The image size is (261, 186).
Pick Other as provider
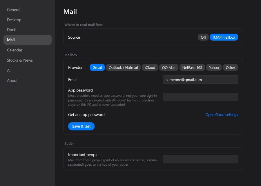tap(230, 67)
